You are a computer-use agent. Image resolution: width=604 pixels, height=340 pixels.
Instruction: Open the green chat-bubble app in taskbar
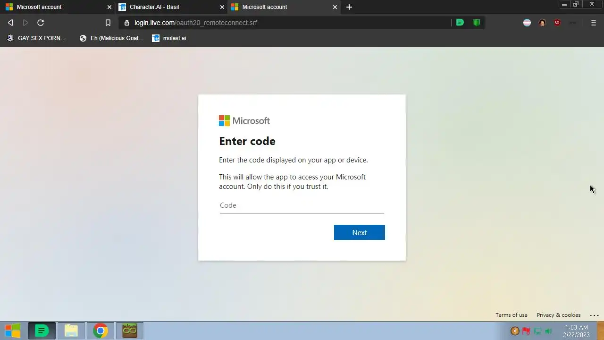[42, 331]
